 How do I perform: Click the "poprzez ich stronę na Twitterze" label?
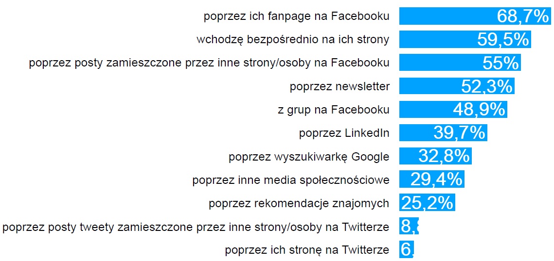tap(307, 250)
